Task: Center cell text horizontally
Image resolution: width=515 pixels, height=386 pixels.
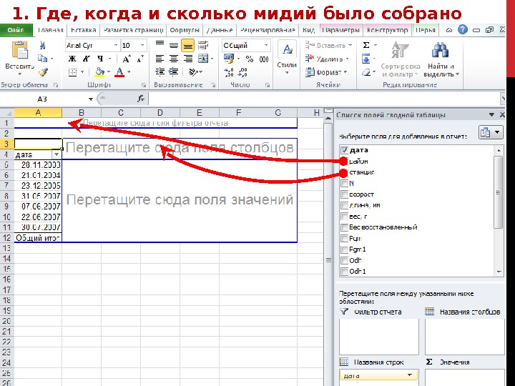Action: (x=174, y=59)
